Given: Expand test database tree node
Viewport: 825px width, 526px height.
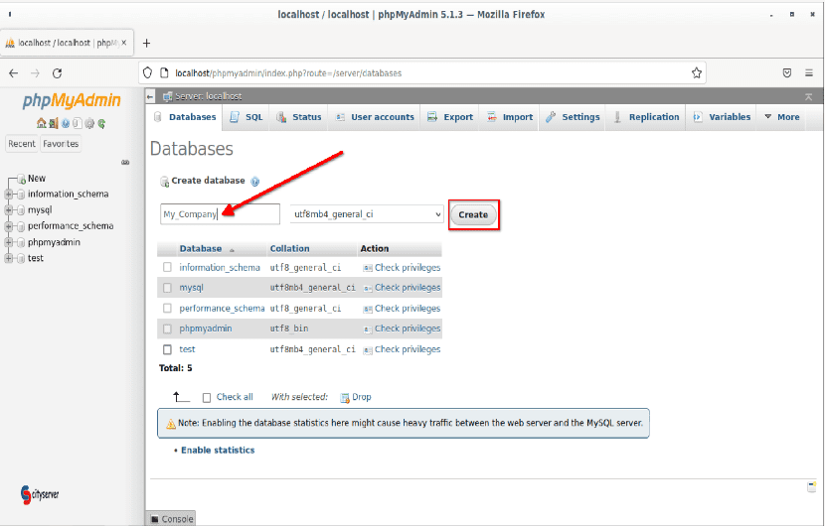Looking at the screenshot, I should point(8,258).
